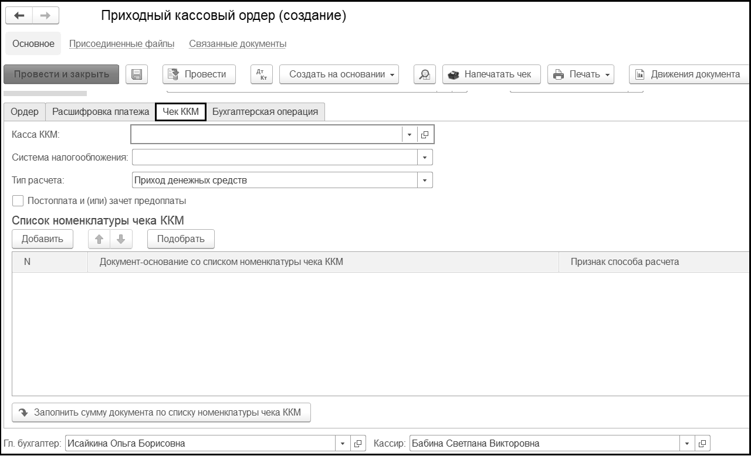The width and height of the screenshot is (751, 456).
Task: Click Напечатать чек button
Action: [492, 74]
